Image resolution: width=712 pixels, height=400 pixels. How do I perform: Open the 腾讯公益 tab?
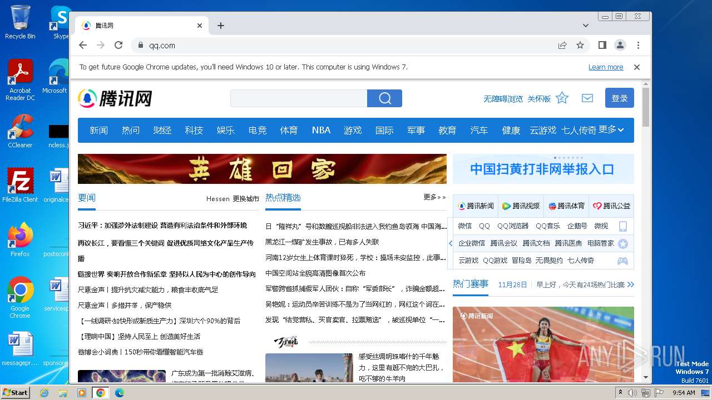[x=611, y=206]
